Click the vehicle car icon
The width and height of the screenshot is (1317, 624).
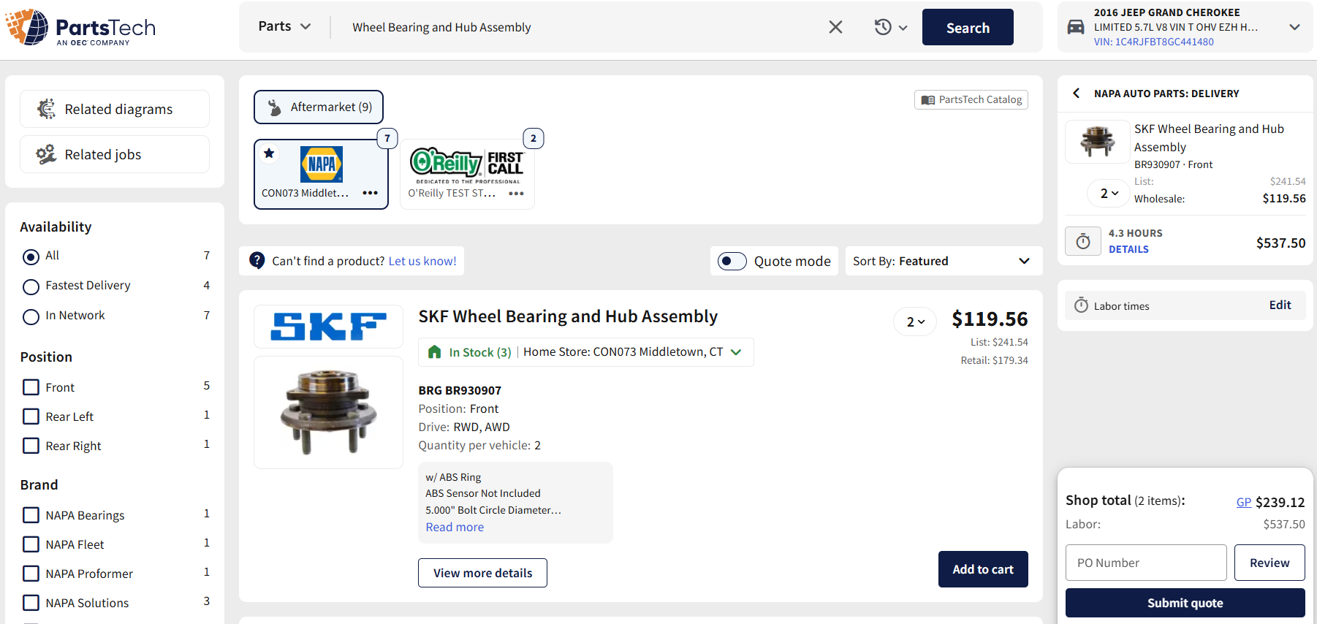[x=1076, y=27]
